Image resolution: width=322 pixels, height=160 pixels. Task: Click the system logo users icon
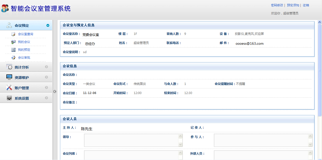(x=5, y=8)
